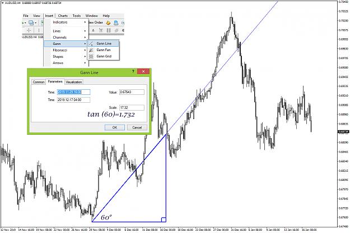The image size is (350, 233).
Task: Click the Insert menu
Action: (x=49, y=16)
